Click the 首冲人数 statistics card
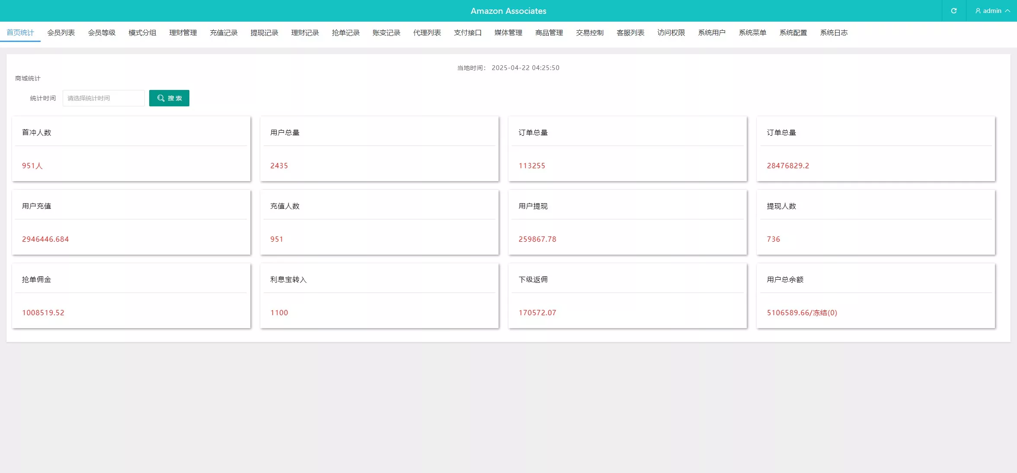The height and width of the screenshot is (473, 1017). coord(131,149)
